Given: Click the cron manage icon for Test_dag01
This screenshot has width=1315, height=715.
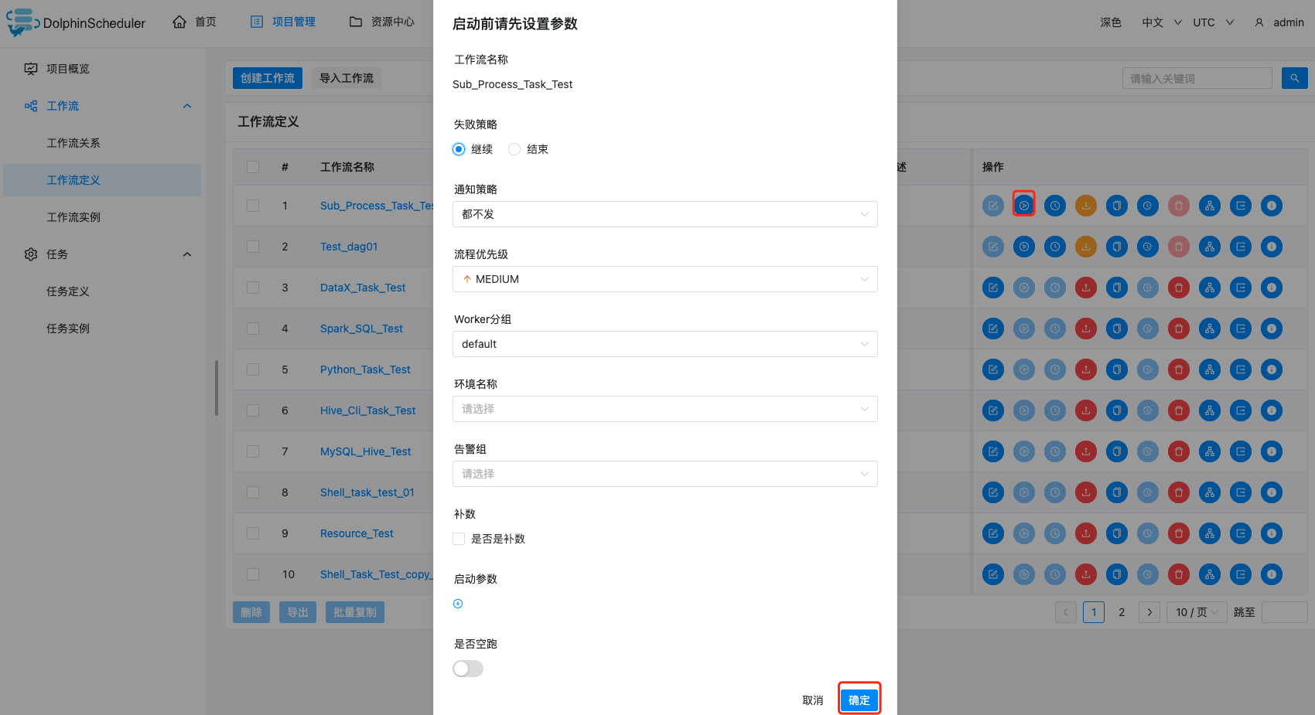Looking at the screenshot, I should click(1148, 247).
